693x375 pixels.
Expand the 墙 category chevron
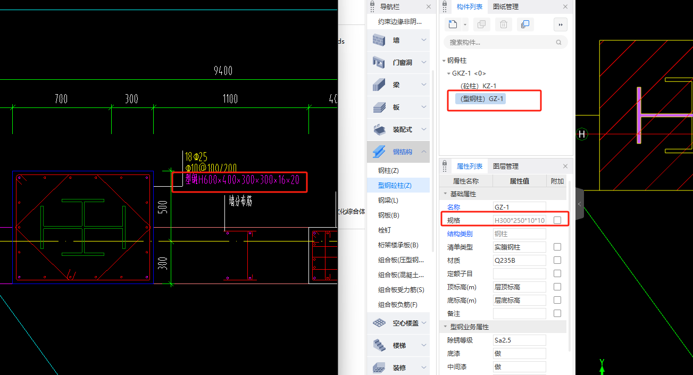(x=424, y=40)
